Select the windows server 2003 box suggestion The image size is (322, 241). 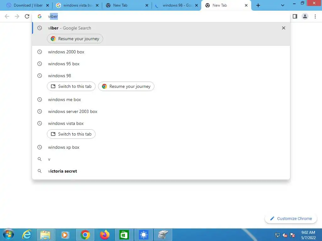point(161,111)
